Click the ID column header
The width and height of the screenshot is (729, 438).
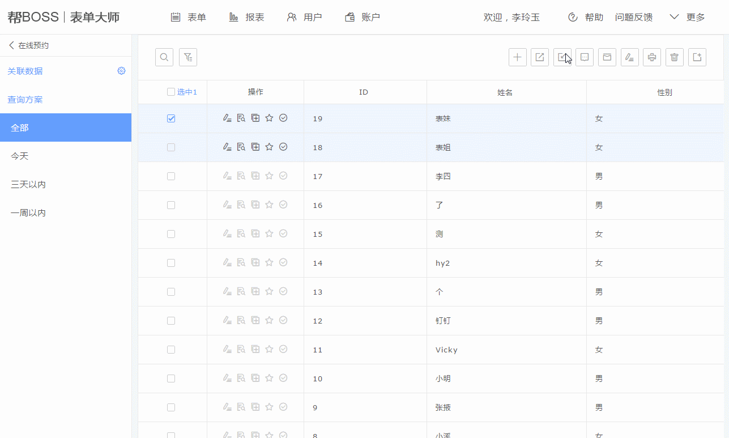pos(364,92)
